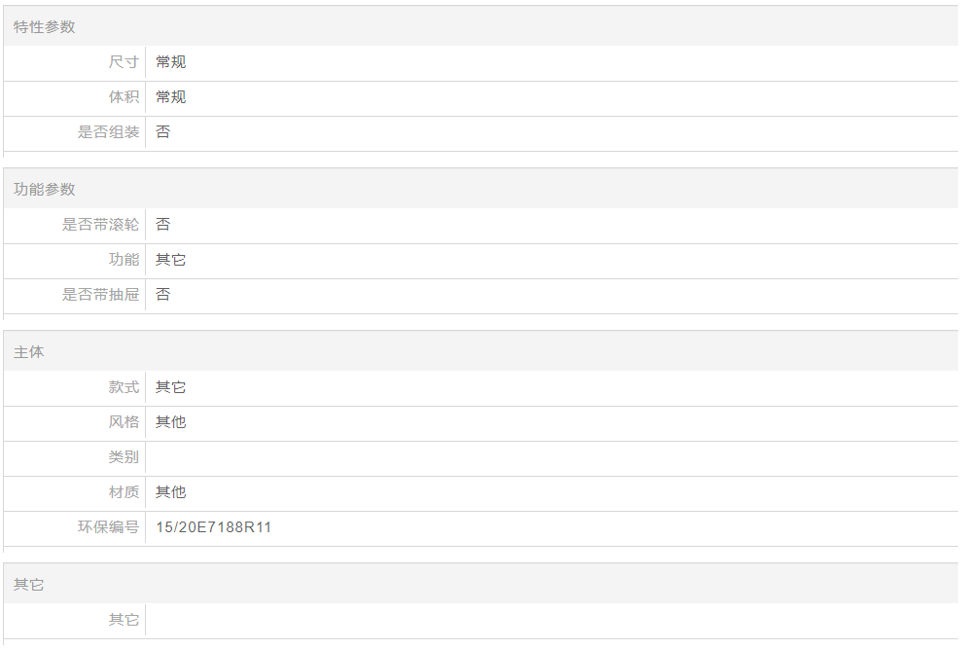This screenshot has width=961, height=649.
Task: Click the bottom 其它 section header
Action: click(29, 584)
